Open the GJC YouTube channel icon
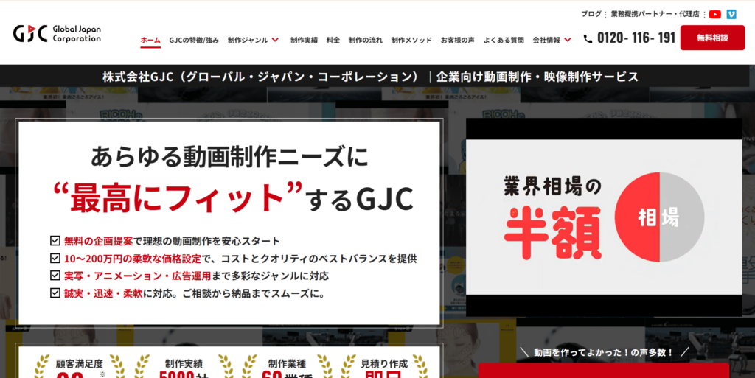The width and height of the screenshot is (755, 378). [715, 15]
